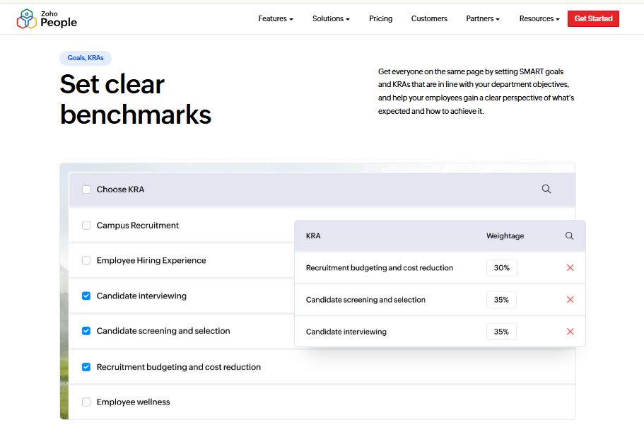
Task: Remove Recruitment budgeting and cost reduction KRA
Action: pyautogui.click(x=570, y=268)
